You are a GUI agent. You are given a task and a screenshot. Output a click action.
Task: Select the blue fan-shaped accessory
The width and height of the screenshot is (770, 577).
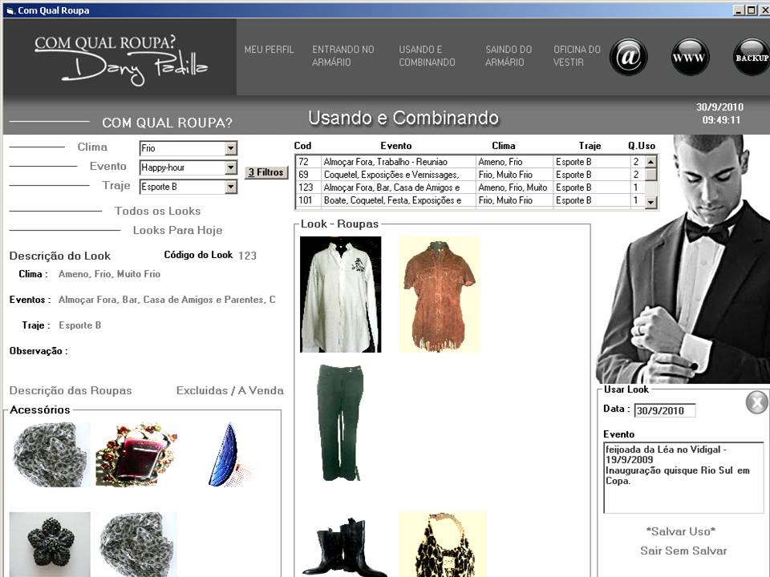click(226, 455)
